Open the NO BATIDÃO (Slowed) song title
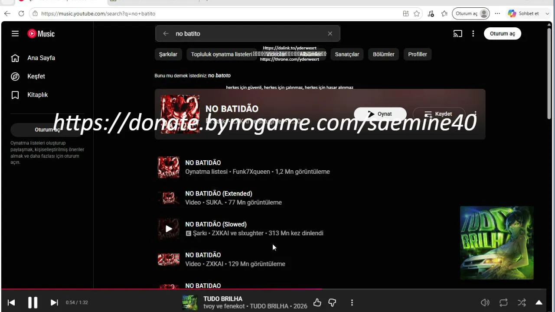The width and height of the screenshot is (555, 312). [216, 224]
